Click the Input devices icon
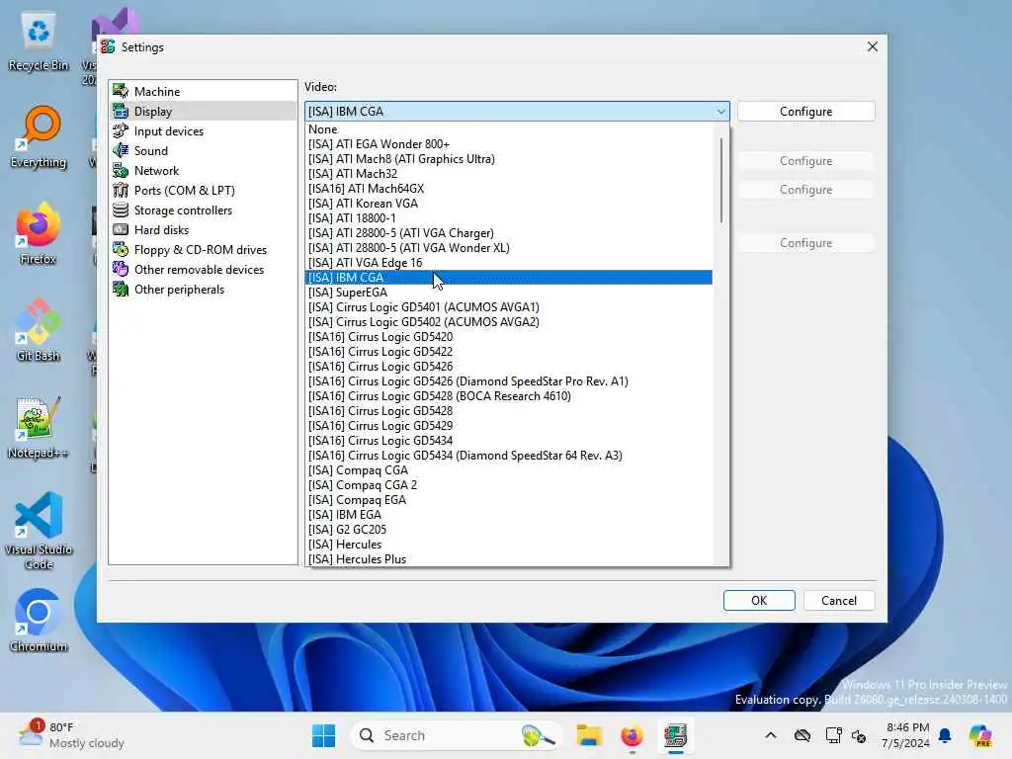Screen dimensions: 1012x759 pyautogui.click(x=121, y=131)
